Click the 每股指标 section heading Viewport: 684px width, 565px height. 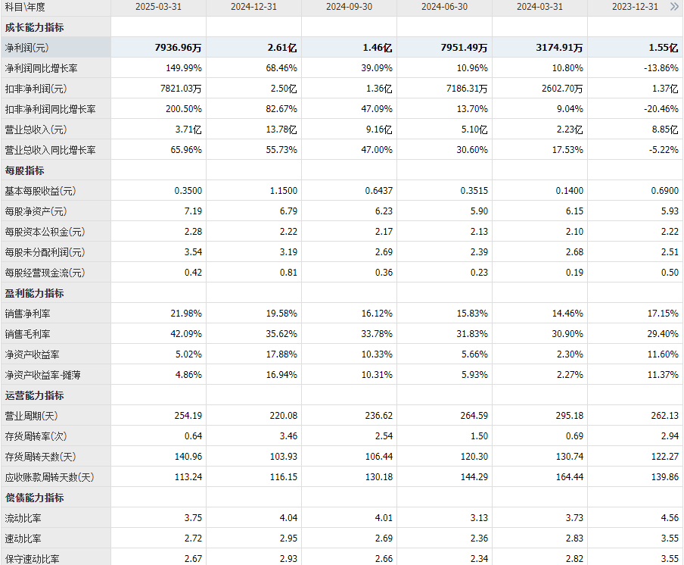24,170
